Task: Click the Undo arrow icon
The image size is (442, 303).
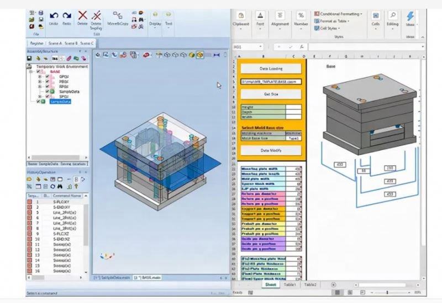Action: point(54,16)
